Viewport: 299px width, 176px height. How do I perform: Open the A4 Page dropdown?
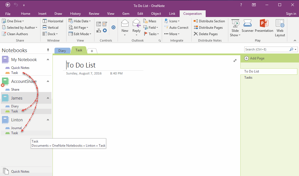pos(78,28)
